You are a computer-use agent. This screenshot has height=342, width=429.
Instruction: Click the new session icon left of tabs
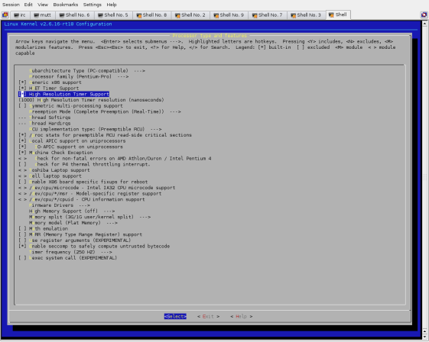5,15
